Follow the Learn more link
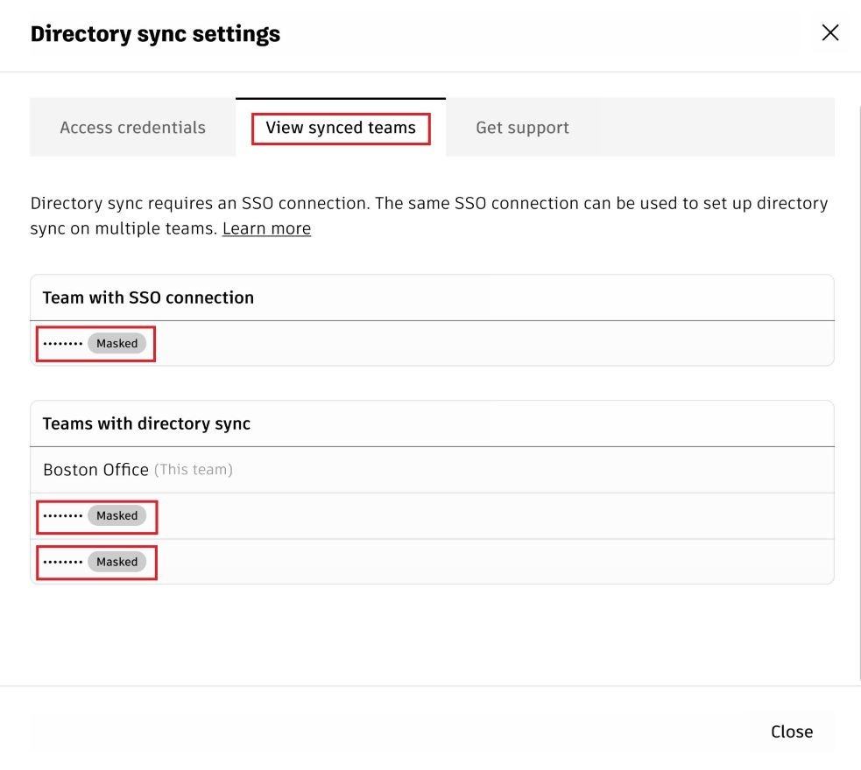 pyautogui.click(x=266, y=228)
